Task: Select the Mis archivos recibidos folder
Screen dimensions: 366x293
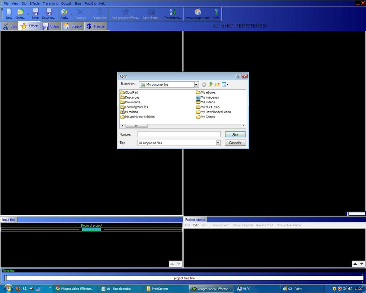Action: click(138, 117)
